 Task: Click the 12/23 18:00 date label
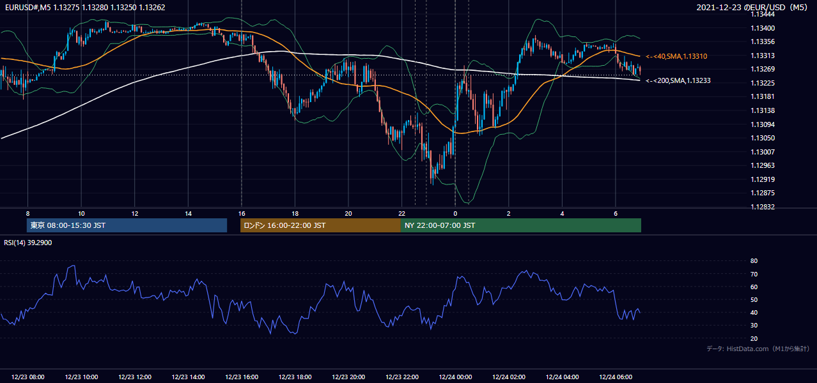click(295, 377)
